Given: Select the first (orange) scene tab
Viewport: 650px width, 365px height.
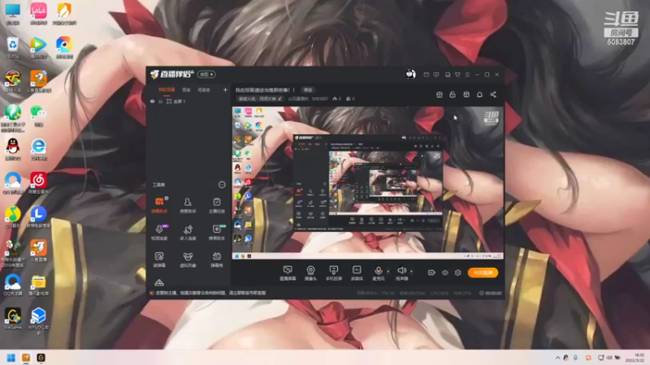Looking at the screenshot, I should pyautogui.click(x=167, y=90).
